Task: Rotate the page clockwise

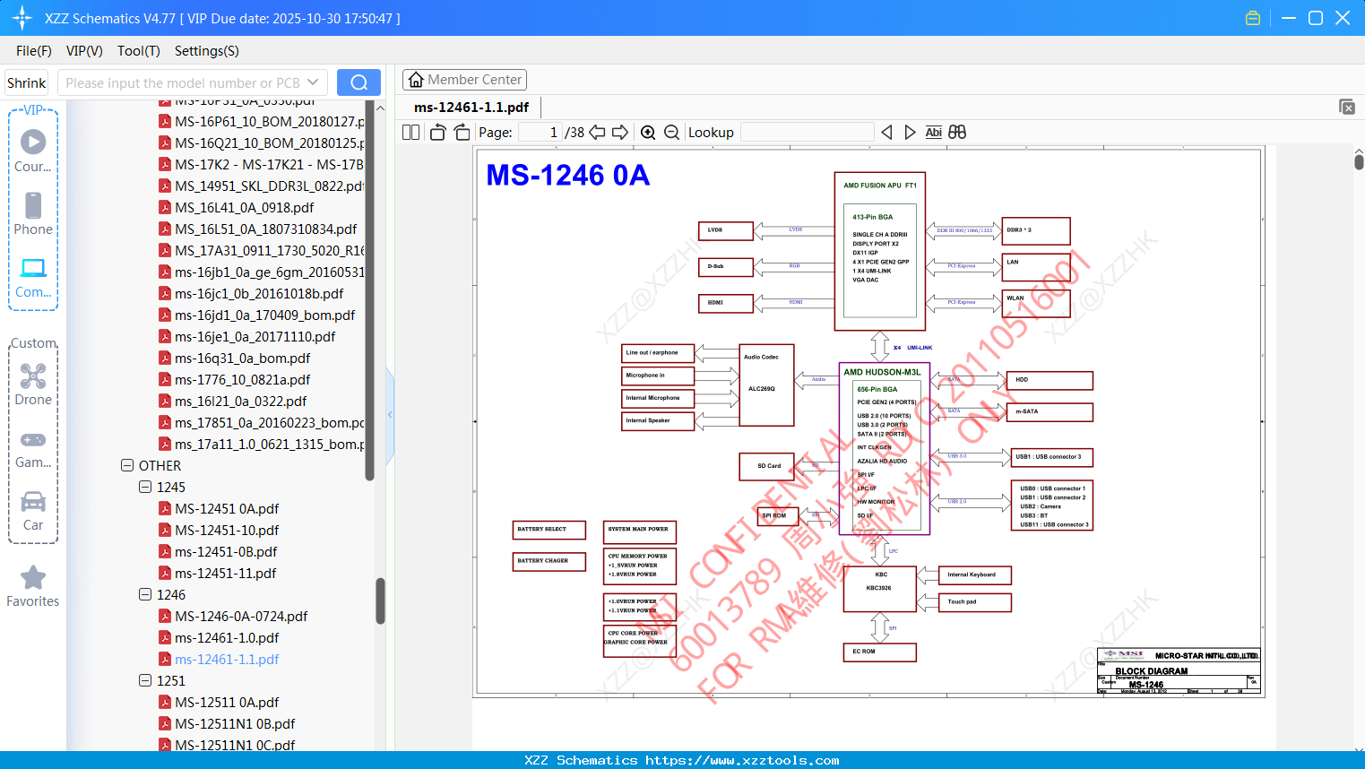Action: point(462,133)
